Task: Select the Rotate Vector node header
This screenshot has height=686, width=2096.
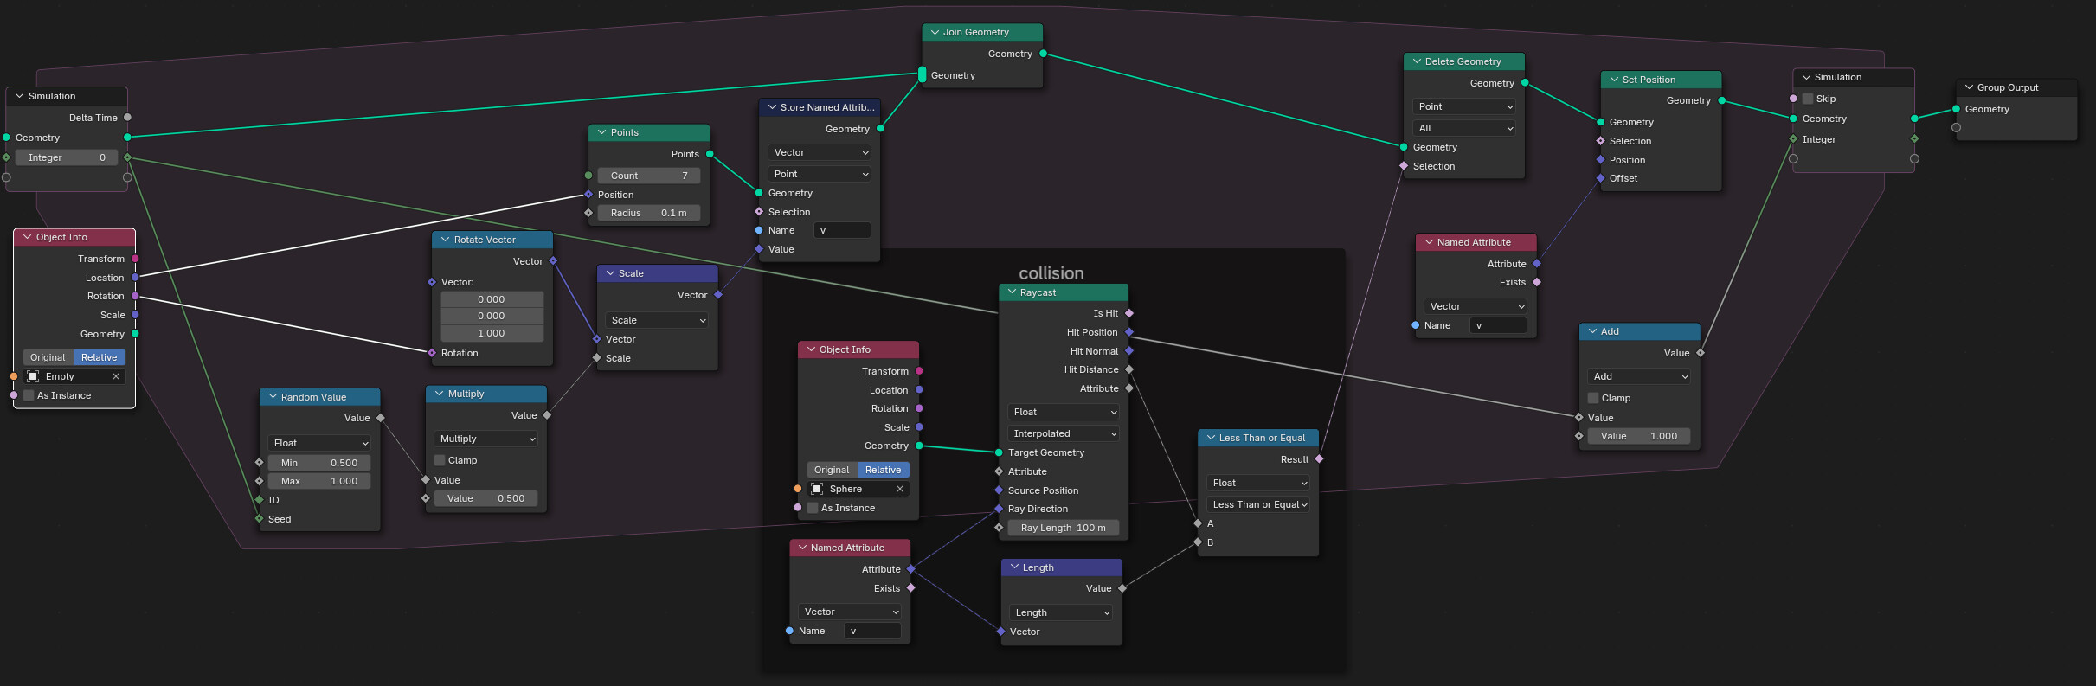Action: [492, 240]
